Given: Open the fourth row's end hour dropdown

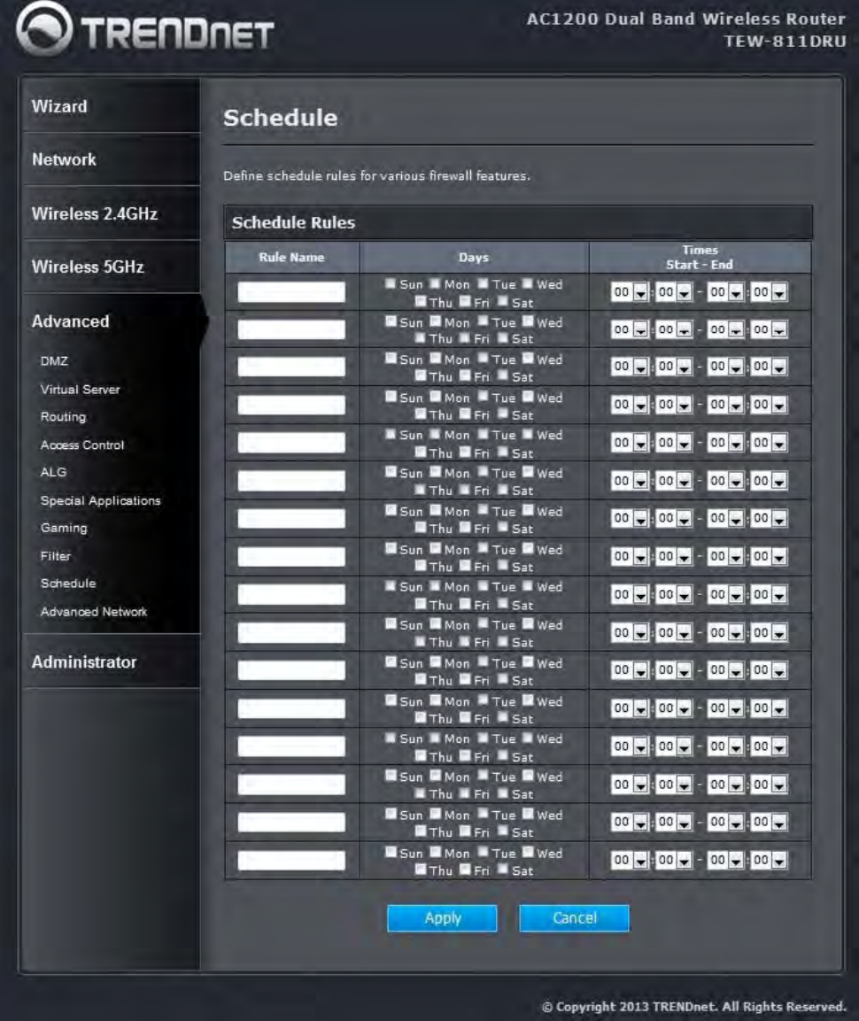Looking at the screenshot, I should tap(725, 405).
